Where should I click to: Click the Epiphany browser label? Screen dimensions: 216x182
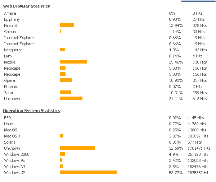coord(12,19)
